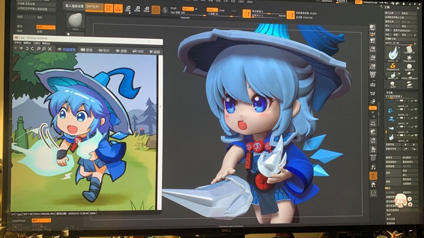Toggle eye visibility for qunzi1_11 subtool

pyautogui.click(x=416, y=100)
